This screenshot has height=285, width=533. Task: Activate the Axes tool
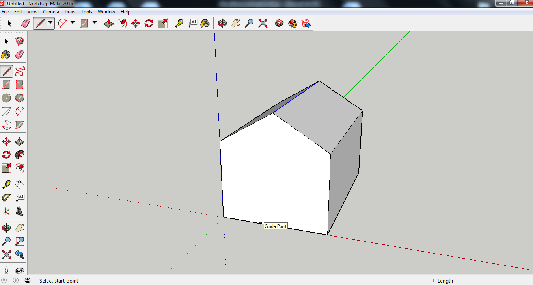(x=6, y=211)
